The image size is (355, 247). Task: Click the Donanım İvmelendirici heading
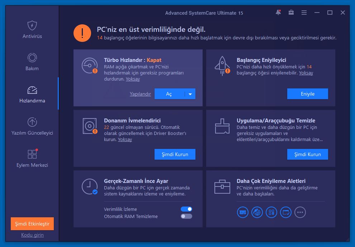tap(132, 120)
